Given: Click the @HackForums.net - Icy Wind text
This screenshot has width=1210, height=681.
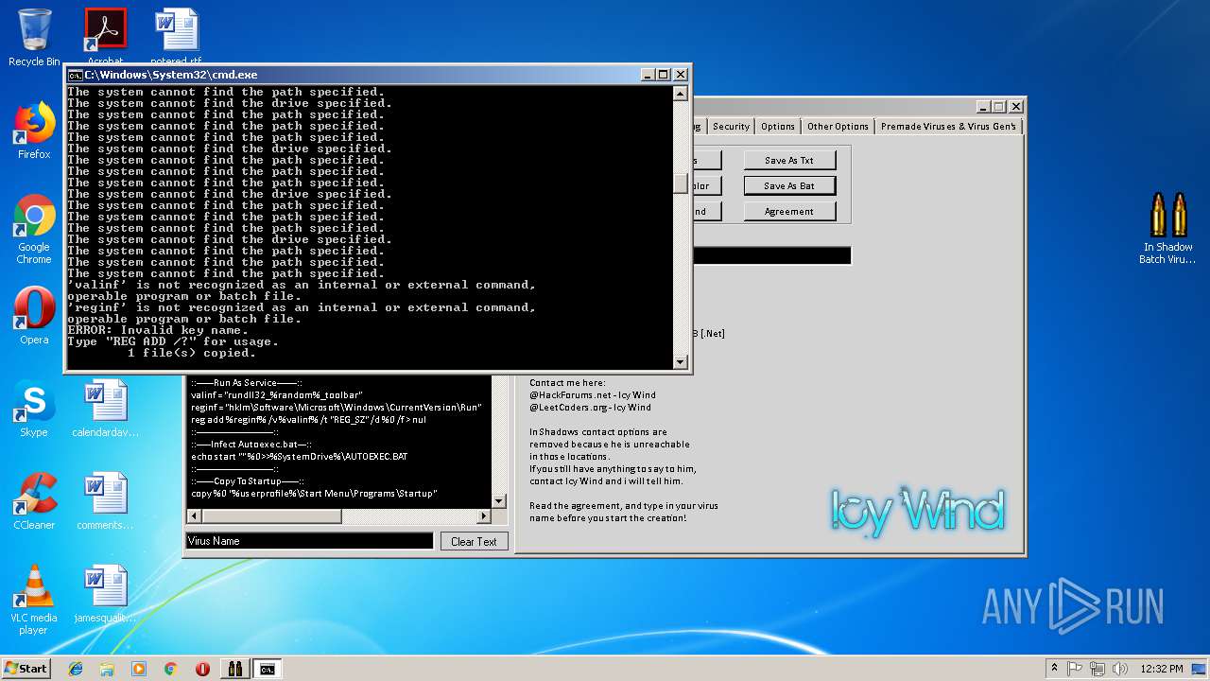Looking at the screenshot, I should pos(593,394).
